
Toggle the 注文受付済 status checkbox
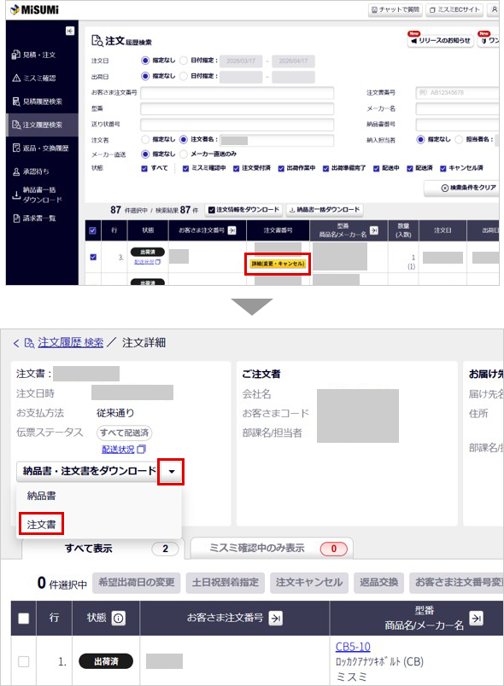[236, 168]
